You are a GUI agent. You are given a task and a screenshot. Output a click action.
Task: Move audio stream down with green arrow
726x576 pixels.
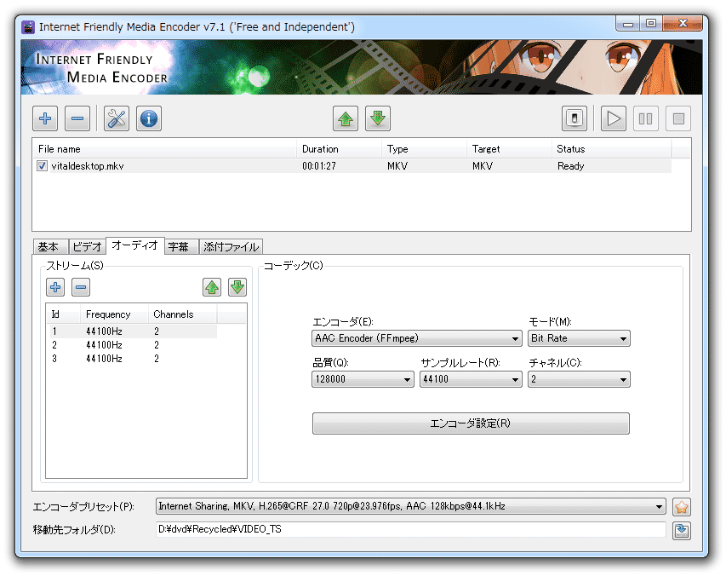coord(237,287)
